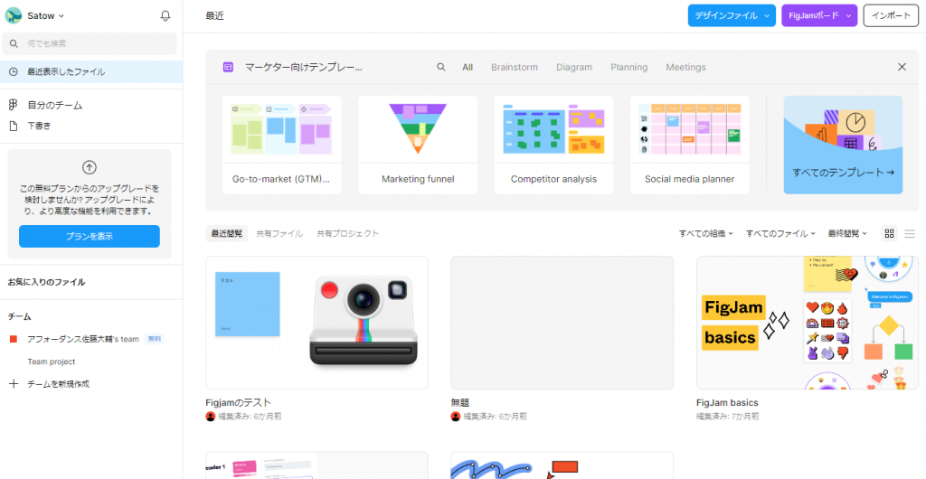Switch to list view
Screen dimensions: 926x479
click(910, 233)
